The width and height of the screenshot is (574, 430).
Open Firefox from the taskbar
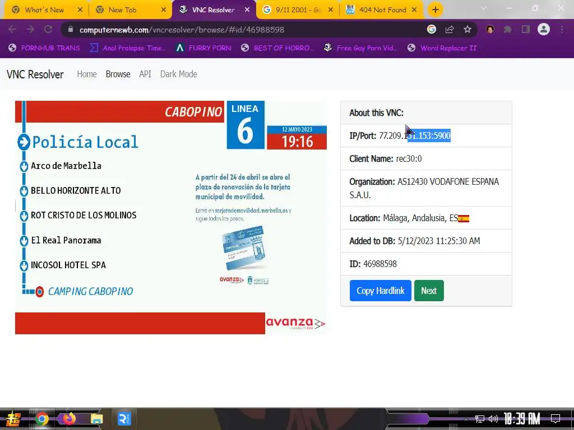point(69,419)
